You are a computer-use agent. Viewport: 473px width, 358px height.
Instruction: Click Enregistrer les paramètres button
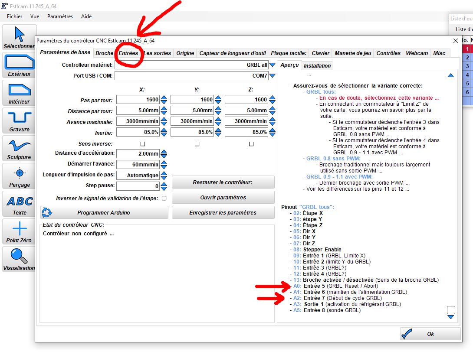223,212
